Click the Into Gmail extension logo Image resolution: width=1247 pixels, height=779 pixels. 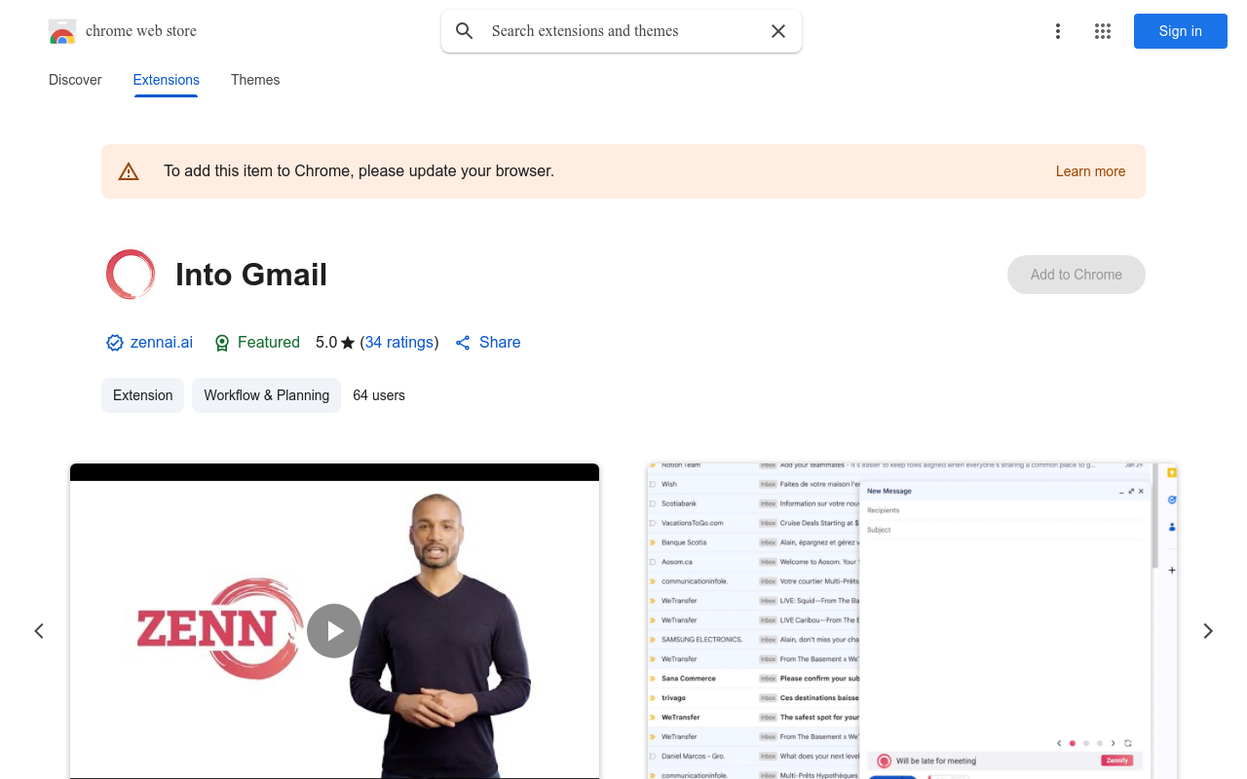(131, 275)
